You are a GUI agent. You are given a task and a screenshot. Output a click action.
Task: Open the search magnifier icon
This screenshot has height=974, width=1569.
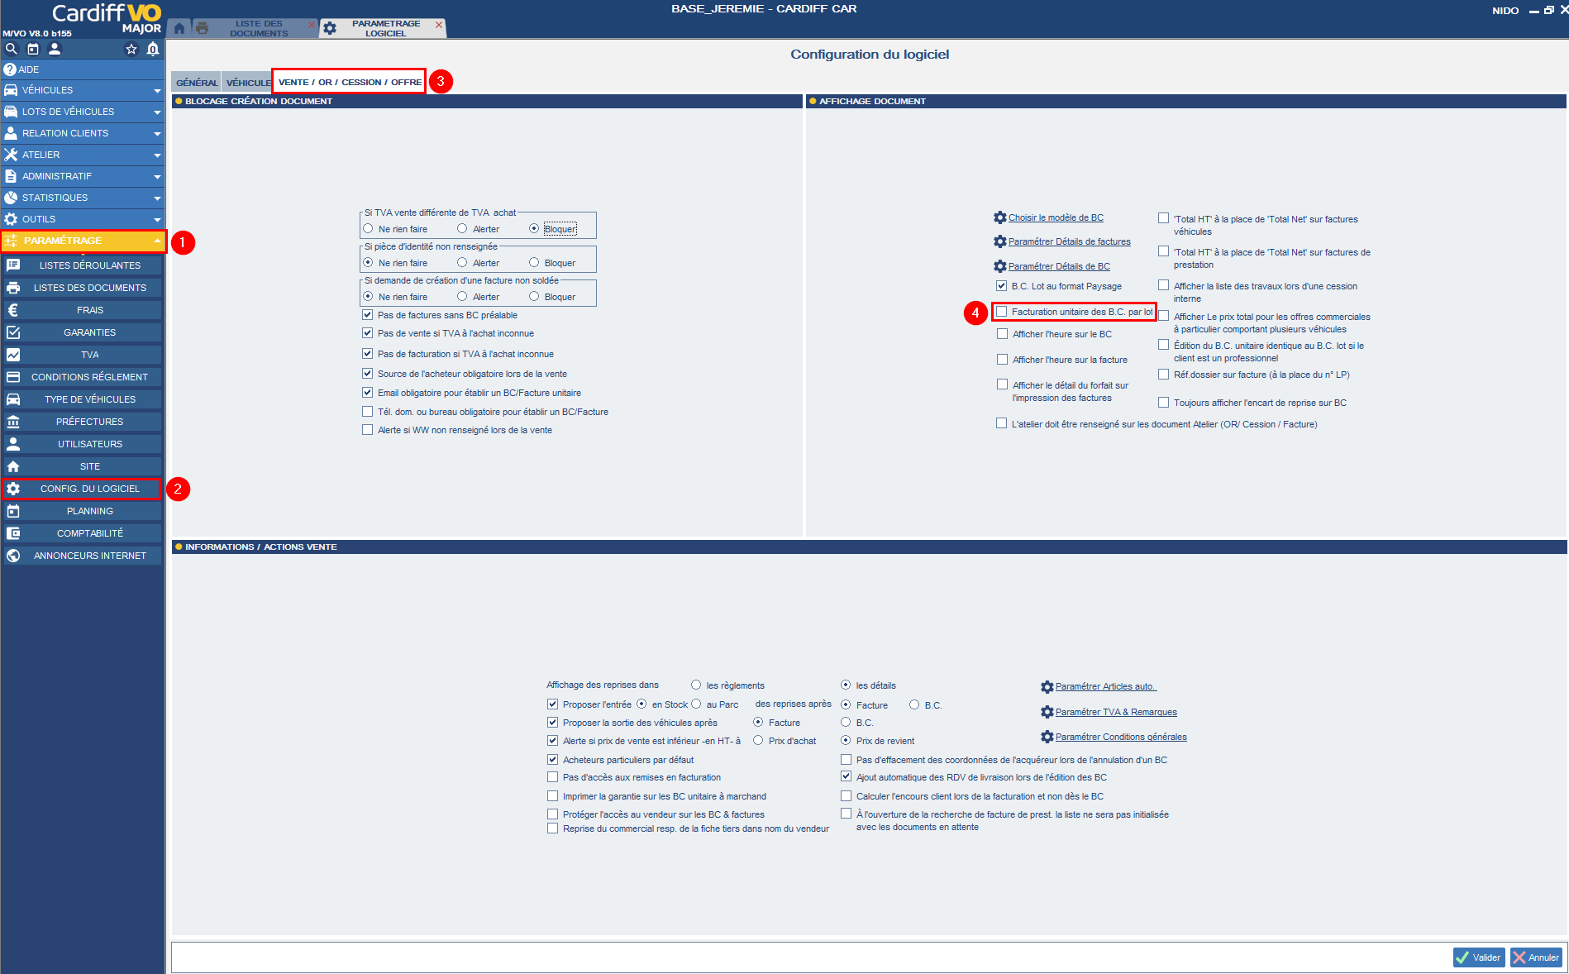[x=11, y=49]
